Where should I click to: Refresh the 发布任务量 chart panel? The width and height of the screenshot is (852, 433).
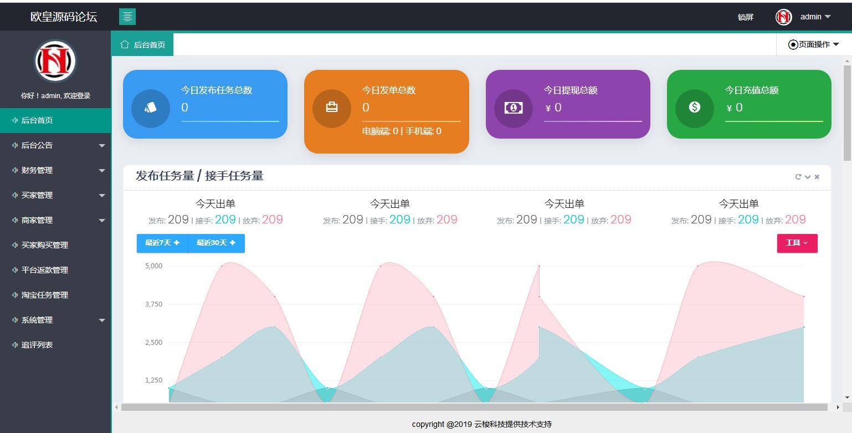coord(798,176)
